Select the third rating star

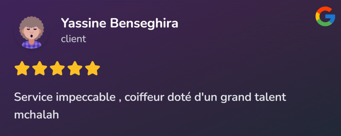pos(57,68)
